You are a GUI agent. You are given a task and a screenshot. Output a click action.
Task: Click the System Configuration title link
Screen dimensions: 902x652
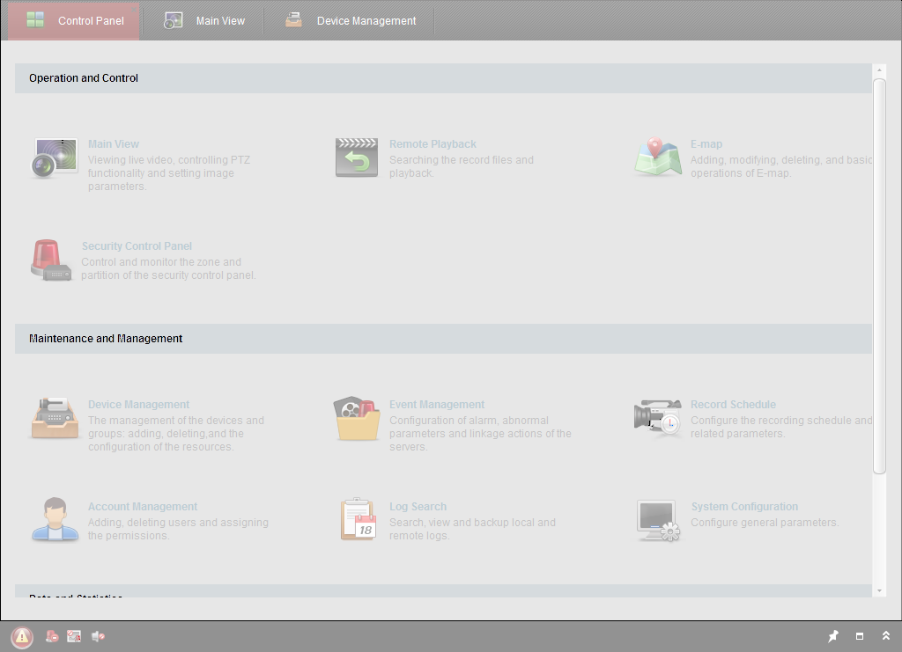(744, 507)
